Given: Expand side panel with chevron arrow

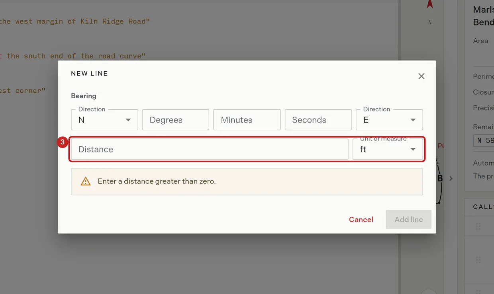Looking at the screenshot, I should (x=451, y=179).
